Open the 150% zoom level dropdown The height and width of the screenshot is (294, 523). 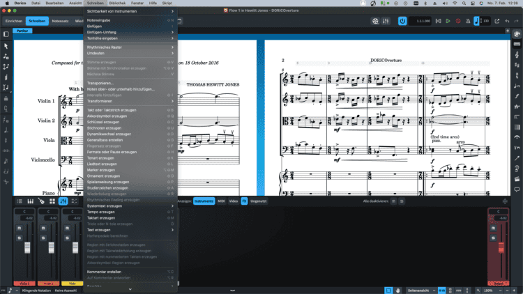pyautogui.click(x=492, y=291)
